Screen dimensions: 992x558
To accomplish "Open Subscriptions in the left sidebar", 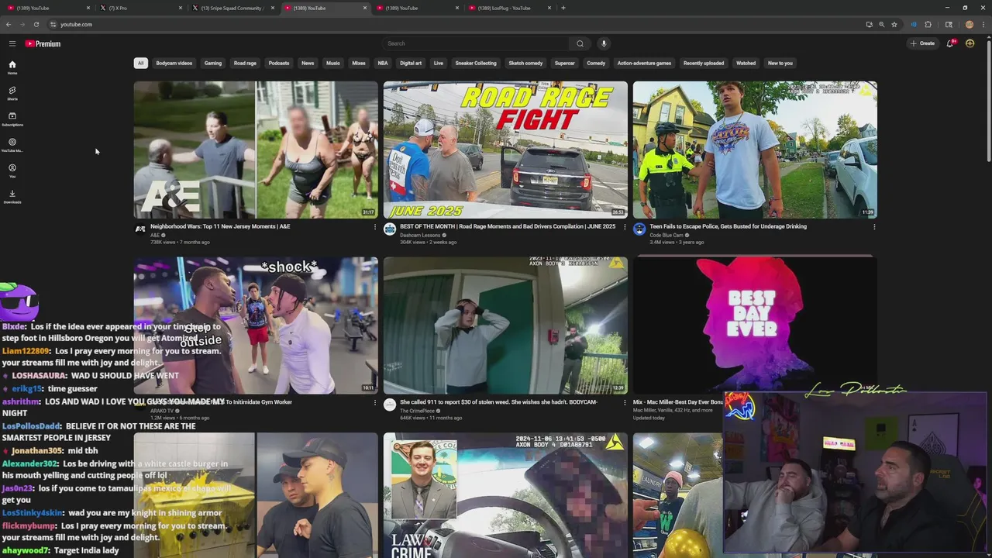I will 12,119.
